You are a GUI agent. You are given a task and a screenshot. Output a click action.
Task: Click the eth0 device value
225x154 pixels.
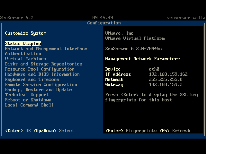click(x=154, y=69)
